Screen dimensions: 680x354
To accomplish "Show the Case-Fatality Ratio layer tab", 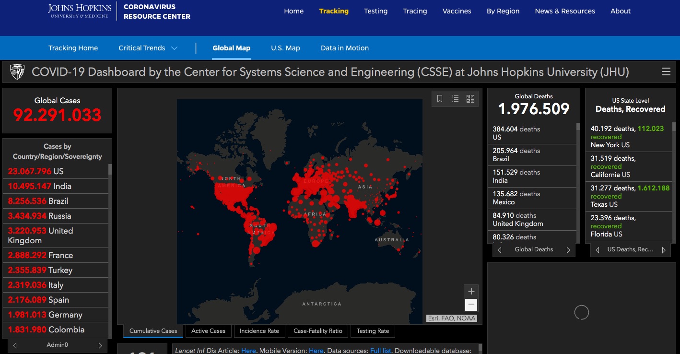I will point(318,331).
